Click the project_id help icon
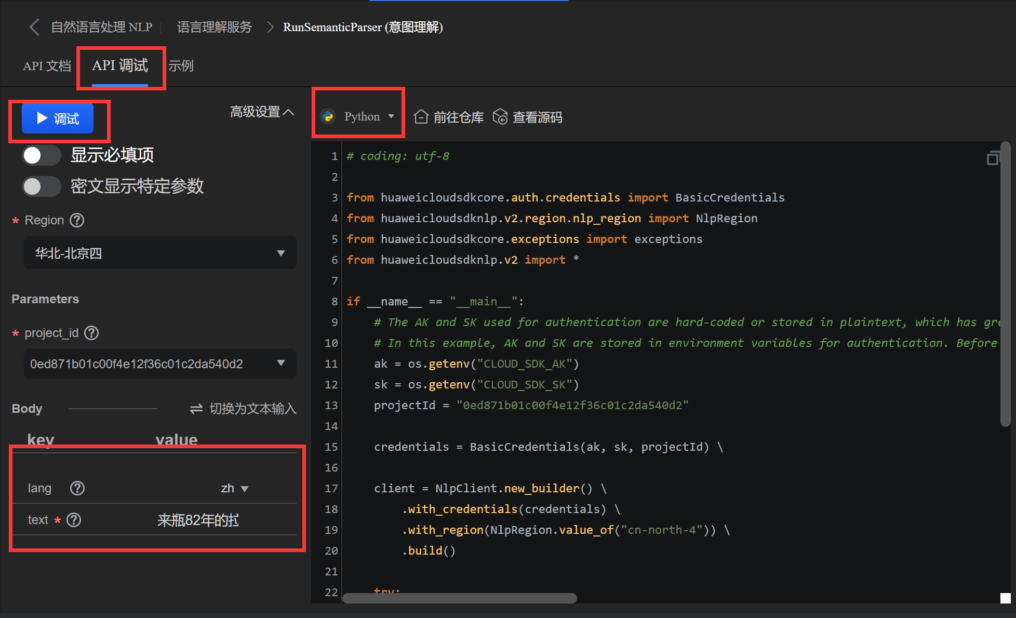Viewport: 1016px width, 618px height. (x=91, y=333)
